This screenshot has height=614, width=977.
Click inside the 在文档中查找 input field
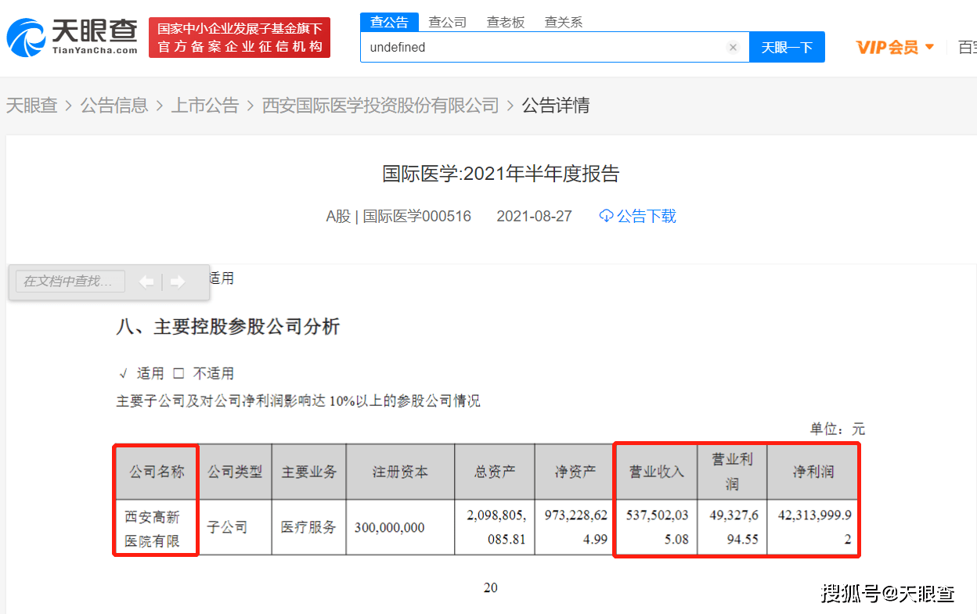click(69, 282)
